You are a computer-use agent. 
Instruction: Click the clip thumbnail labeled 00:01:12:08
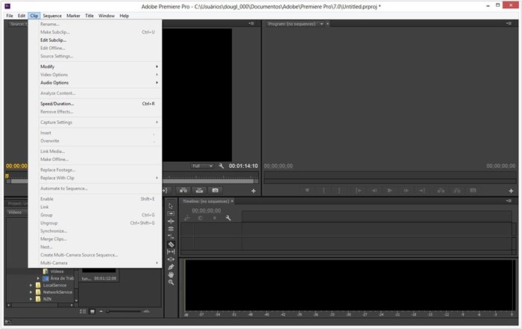[x=98, y=275]
